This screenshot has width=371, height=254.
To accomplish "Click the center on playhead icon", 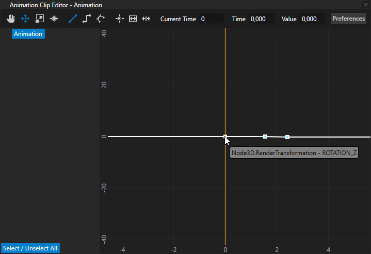I will click(x=120, y=19).
